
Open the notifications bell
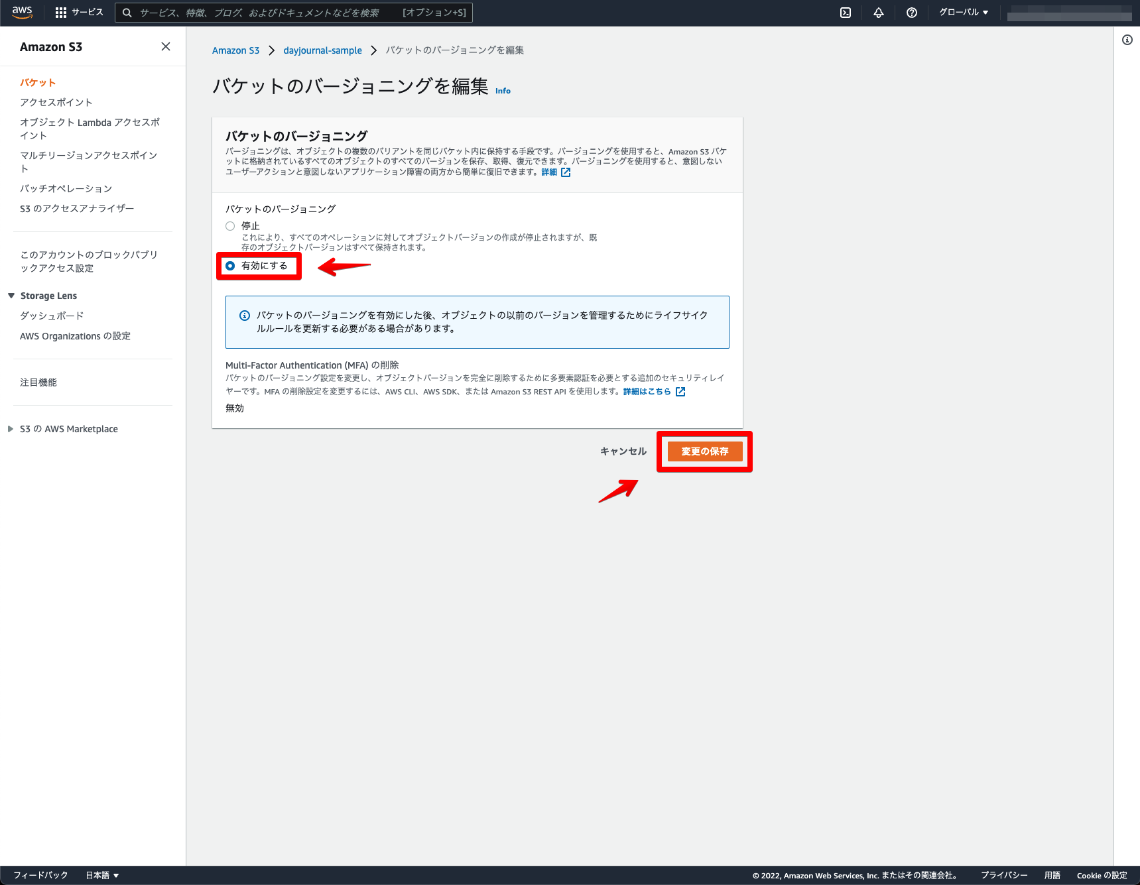879,13
